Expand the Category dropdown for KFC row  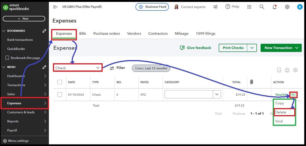[217, 94]
